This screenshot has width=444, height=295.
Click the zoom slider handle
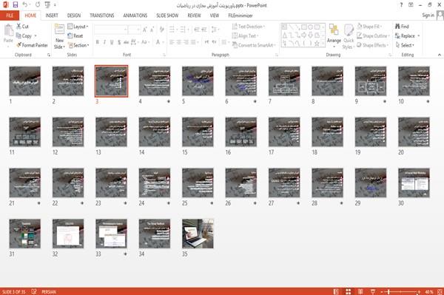388,291
